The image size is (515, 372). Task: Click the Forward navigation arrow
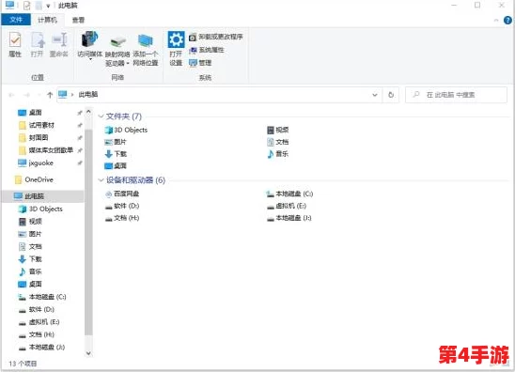pyautogui.click(x=27, y=95)
